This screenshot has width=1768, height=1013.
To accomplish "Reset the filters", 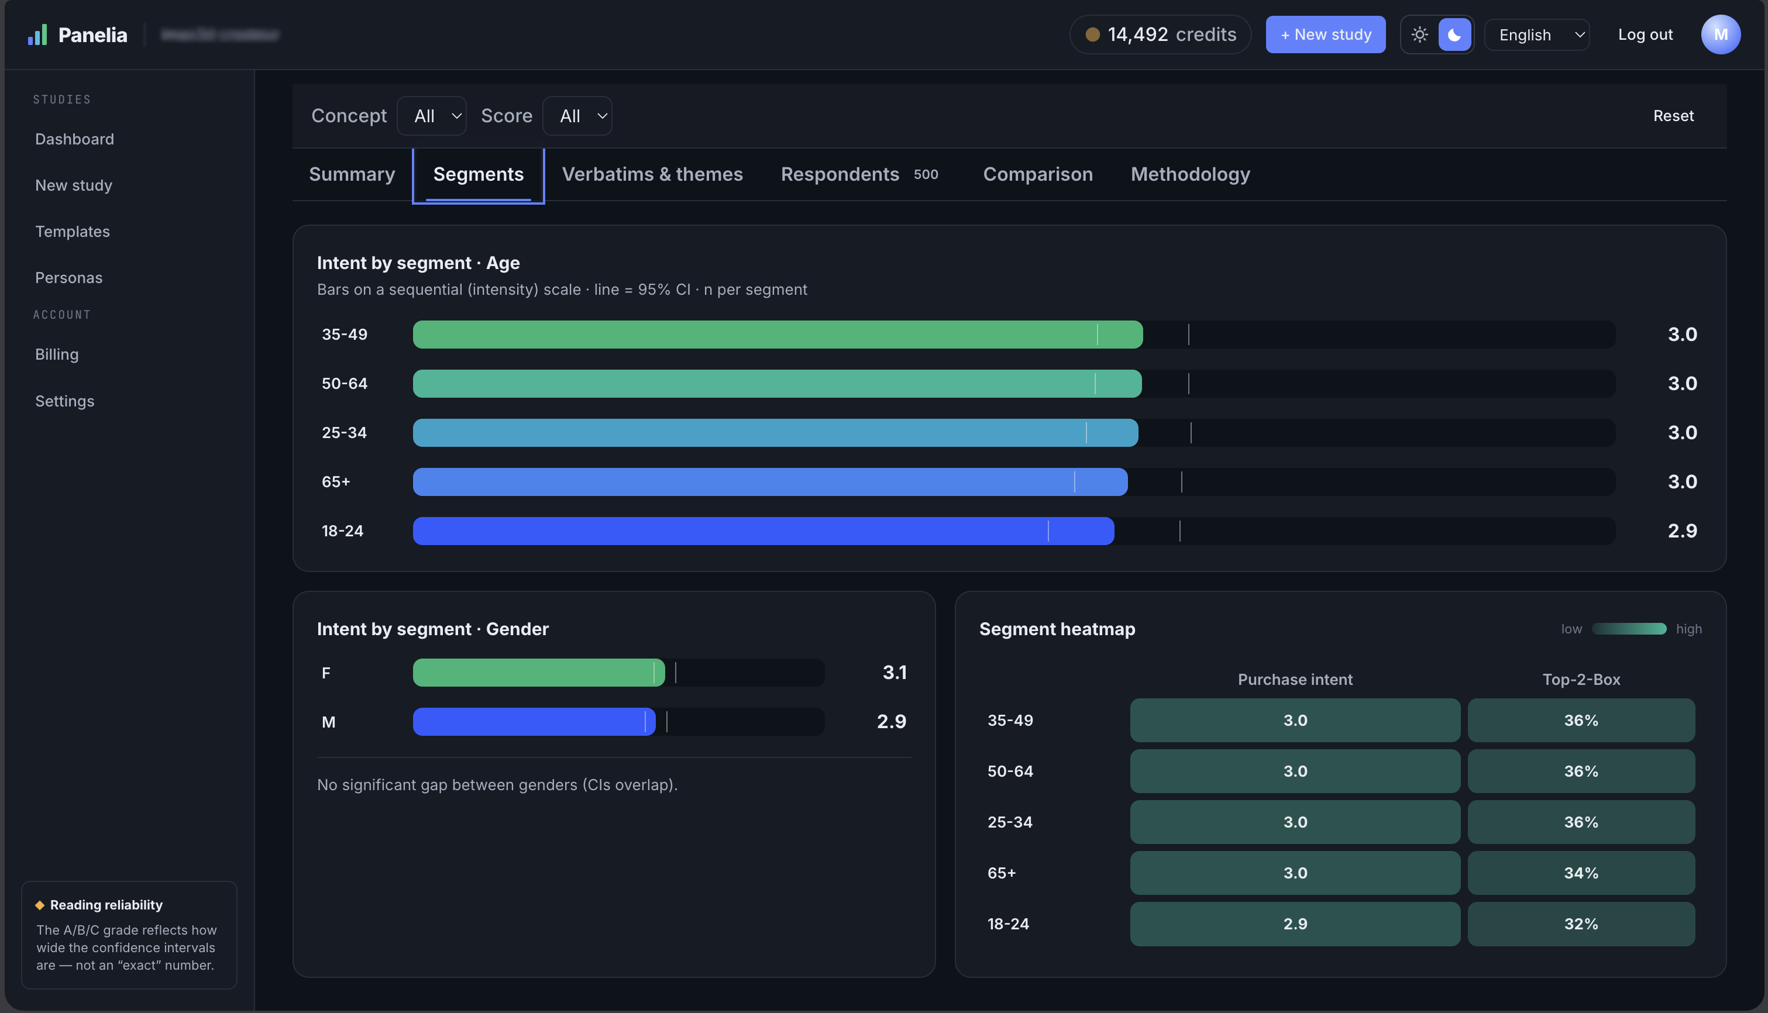I will click(x=1673, y=115).
